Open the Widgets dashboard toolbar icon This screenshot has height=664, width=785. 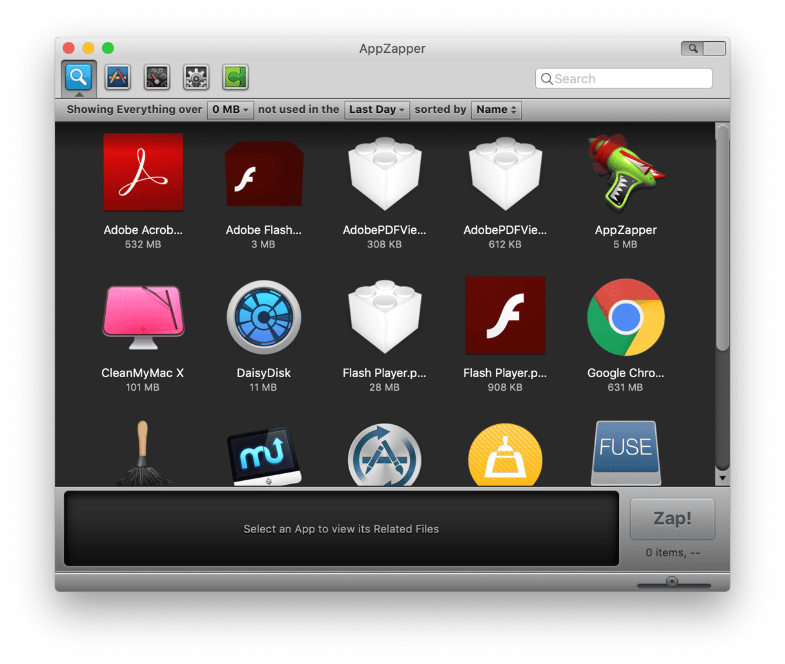coord(157,77)
